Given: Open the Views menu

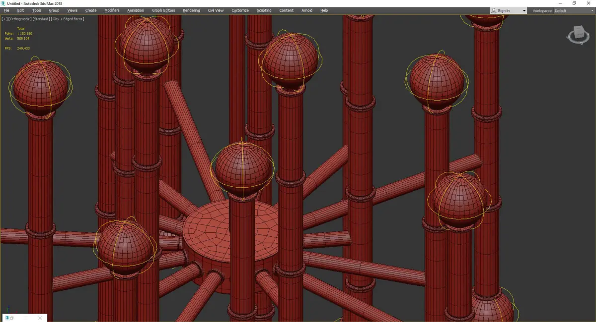Looking at the screenshot, I should tap(72, 10).
